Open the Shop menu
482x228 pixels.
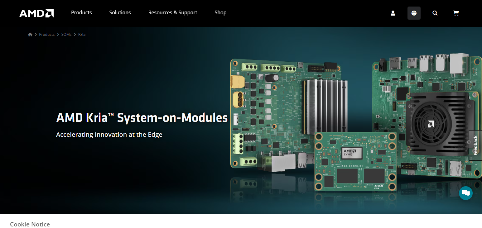coord(220,12)
